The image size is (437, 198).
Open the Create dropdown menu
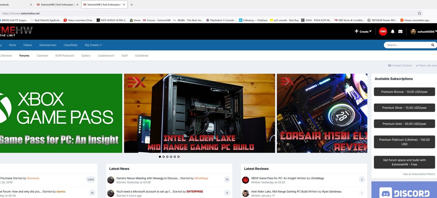pyautogui.click(x=363, y=31)
